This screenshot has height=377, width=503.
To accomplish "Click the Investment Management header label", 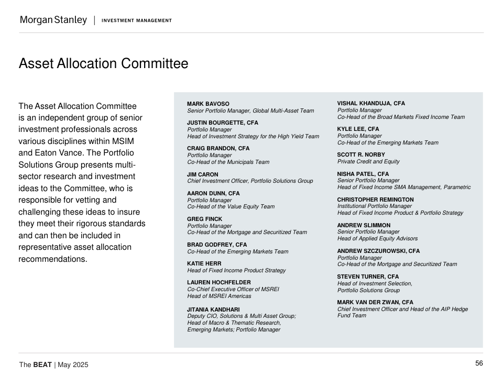I will [136, 20].
